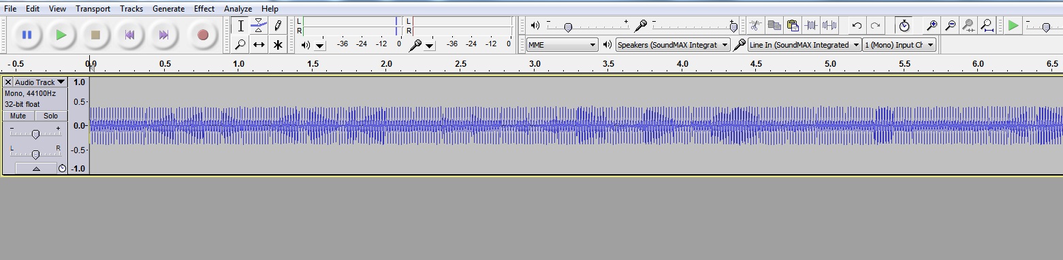Open the Effect menu
The width and height of the screenshot is (1063, 260).
(x=204, y=9)
